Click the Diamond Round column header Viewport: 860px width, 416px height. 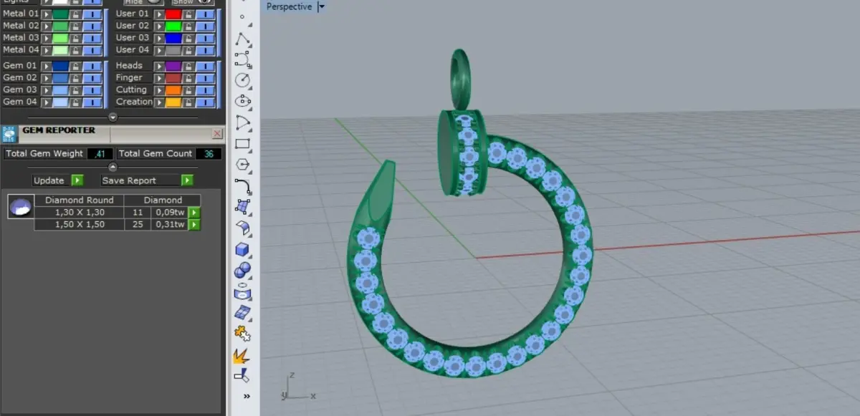pyautogui.click(x=79, y=200)
